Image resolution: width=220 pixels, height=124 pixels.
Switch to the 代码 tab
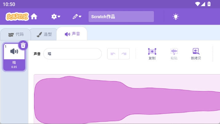pos(16,34)
